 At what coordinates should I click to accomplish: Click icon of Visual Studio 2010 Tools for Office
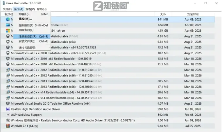(x=8, y=104)
